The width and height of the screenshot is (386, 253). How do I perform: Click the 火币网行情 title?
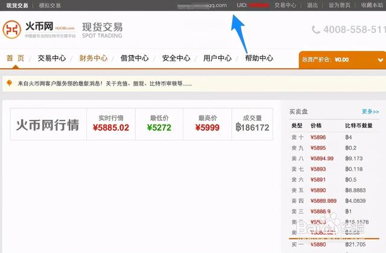pos(48,125)
